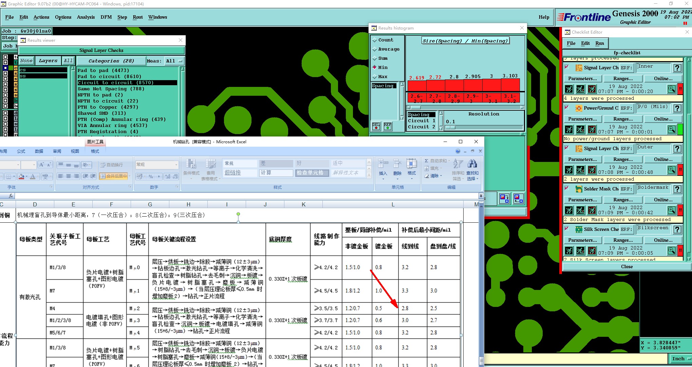Open the Run menu in Checklist Editor
The image size is (692, 367).
pyautogui.click(x=600, y=43)
